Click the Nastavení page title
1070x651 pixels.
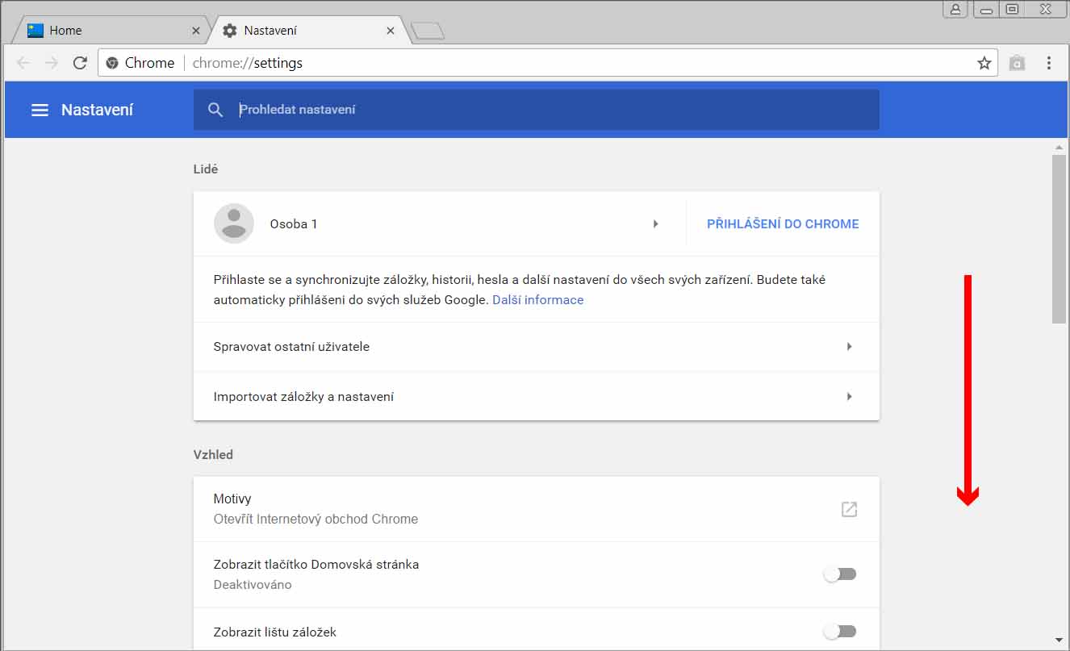pyautogui.click(x=98, y=110)
